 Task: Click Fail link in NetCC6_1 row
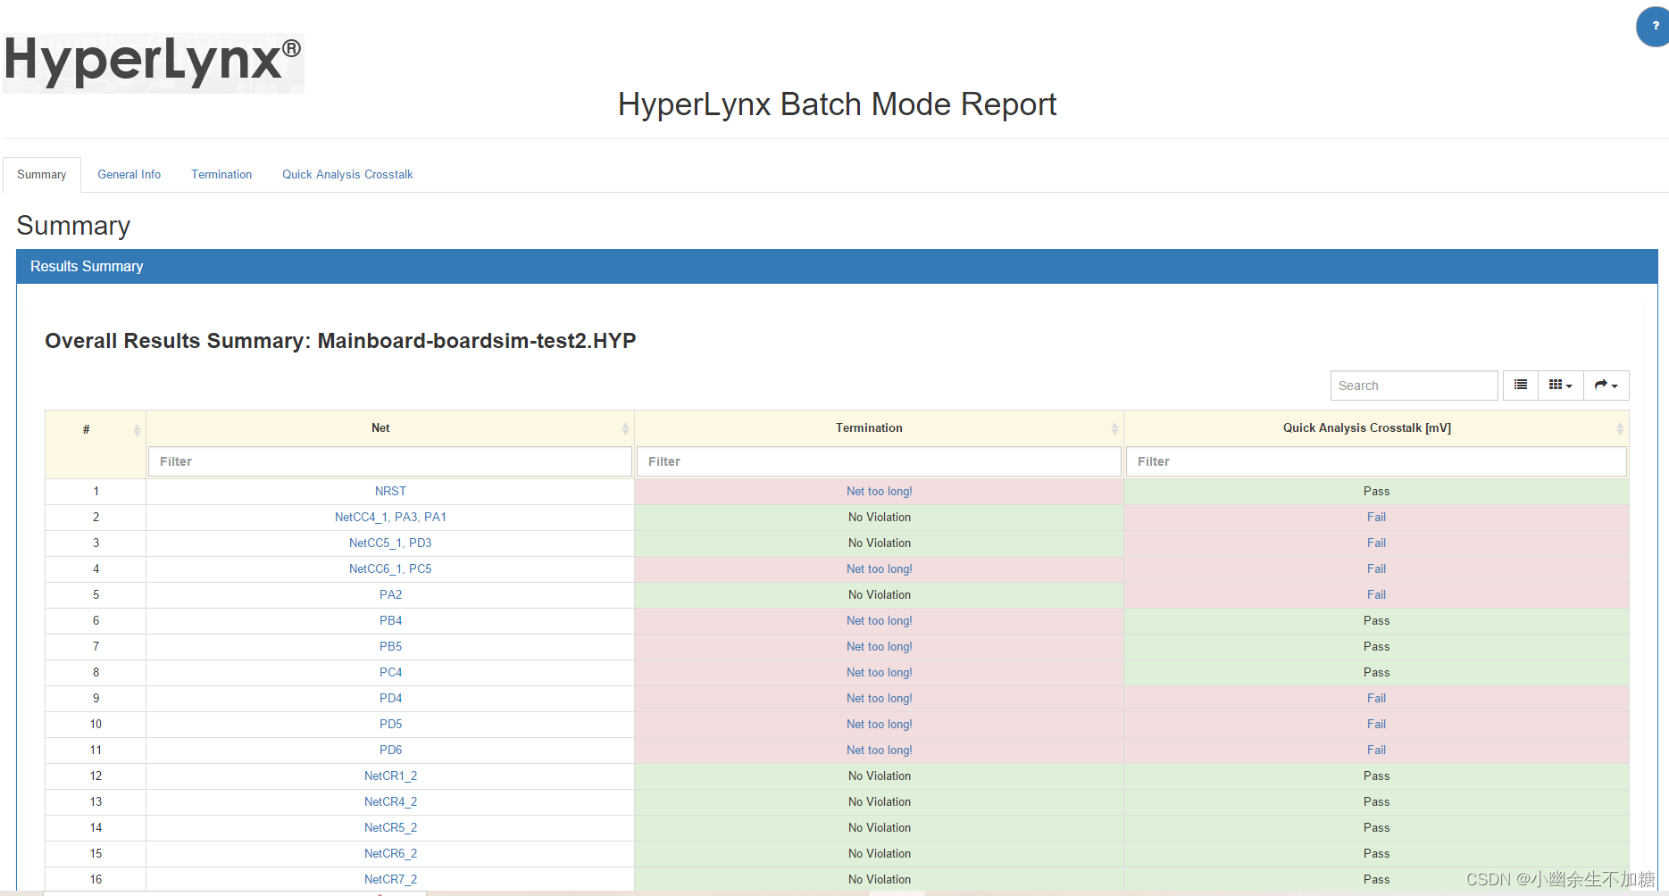point(1376,568)
